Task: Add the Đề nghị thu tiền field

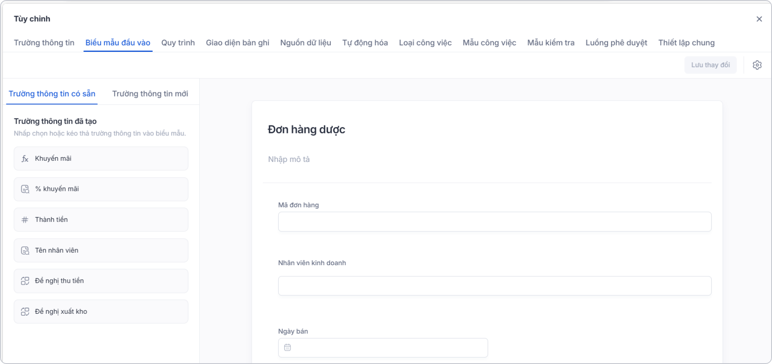Action: (101, 281)
